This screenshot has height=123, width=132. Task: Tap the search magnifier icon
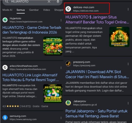pos(7,1)
